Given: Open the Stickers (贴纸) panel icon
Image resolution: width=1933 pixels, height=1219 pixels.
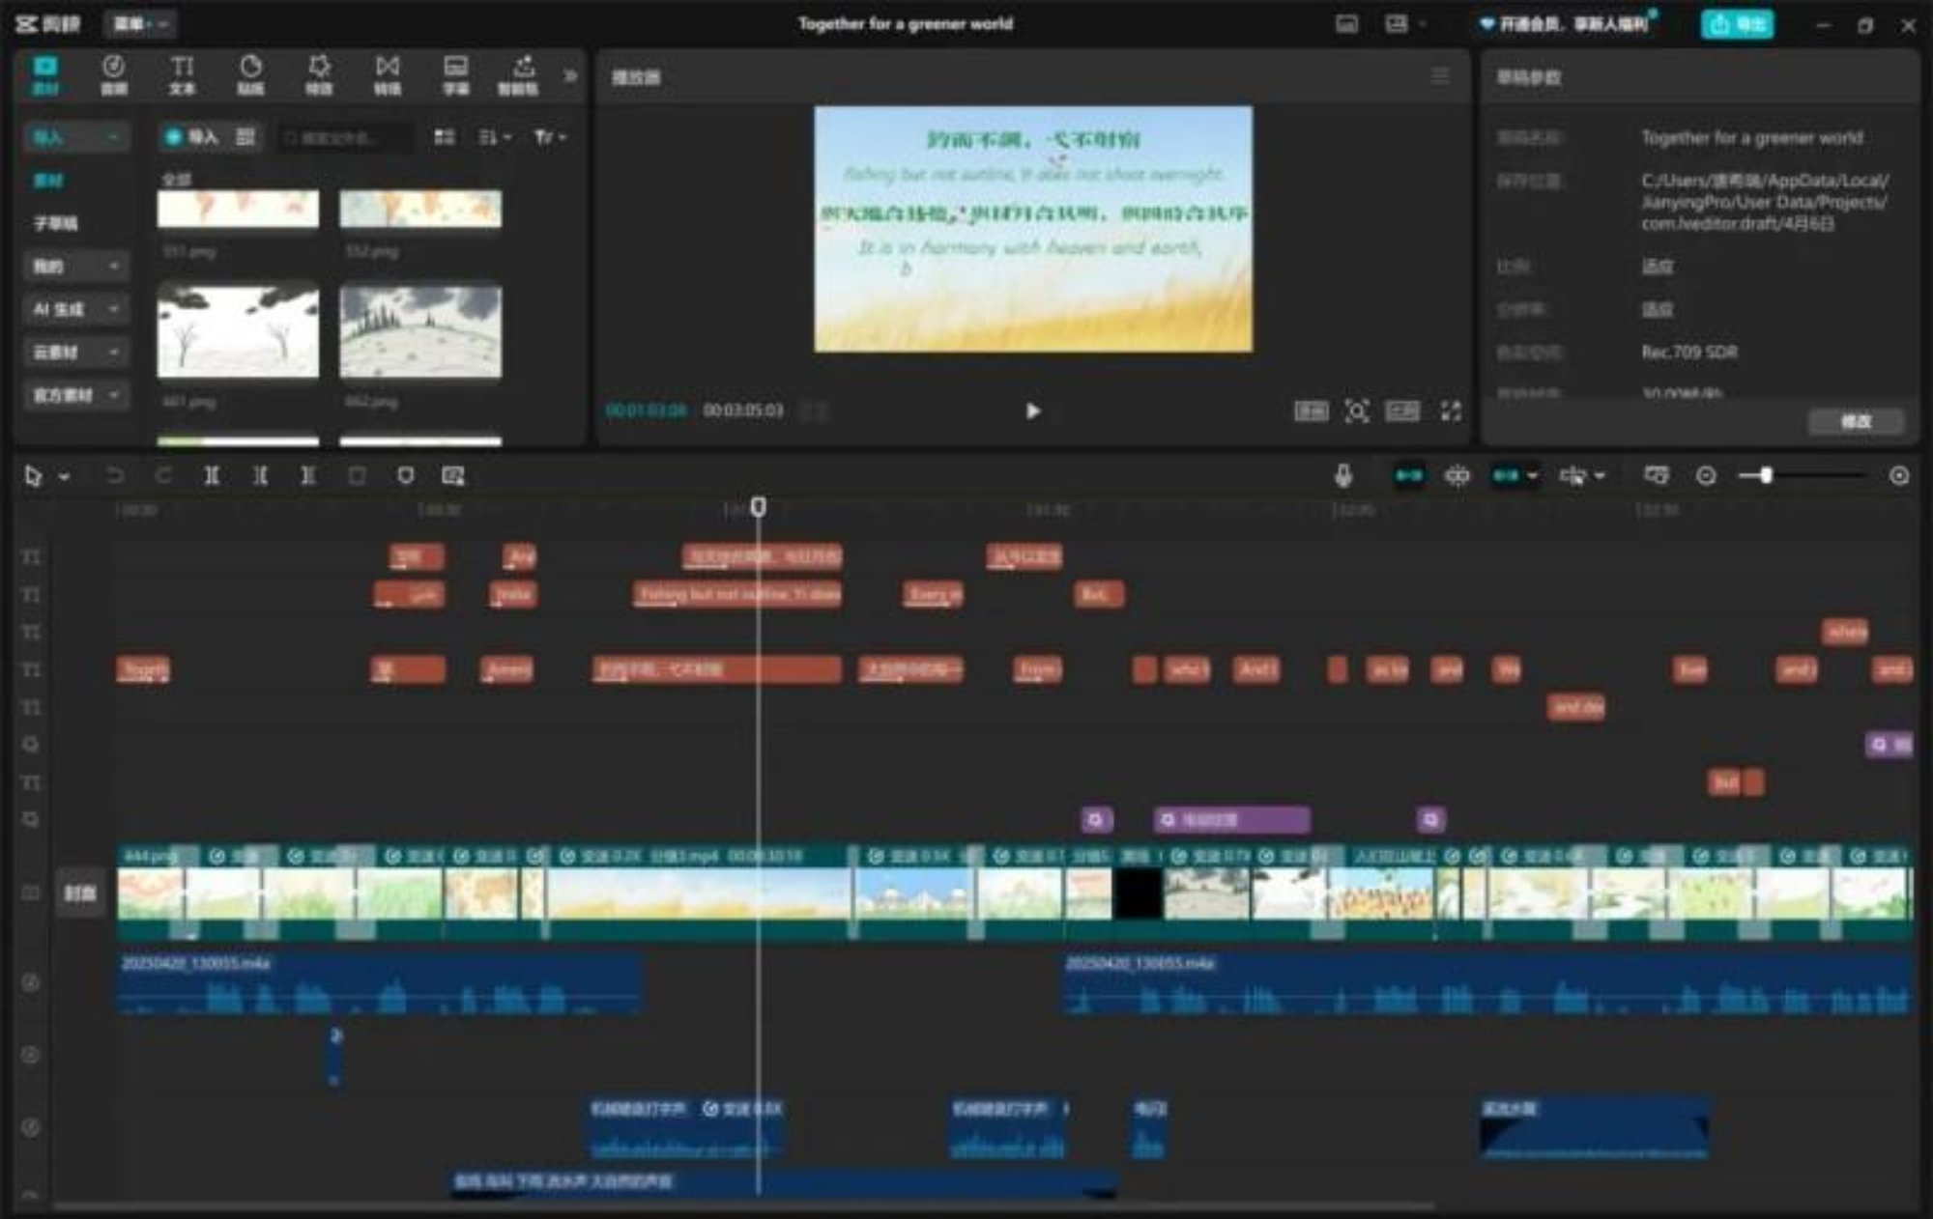Looking at the screenshot, I should pos(250,74).
